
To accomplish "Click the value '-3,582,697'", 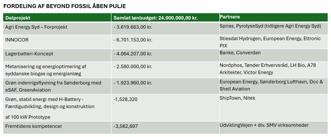I will pyautogui.click(x=126, y=126).
